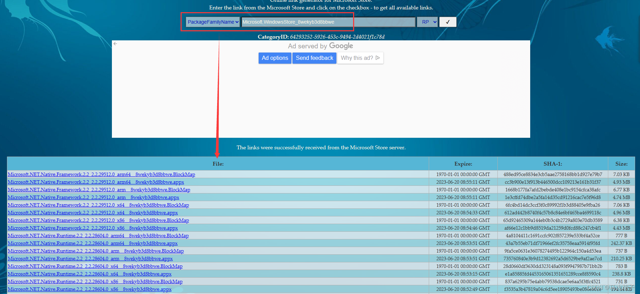Image resolution: width=640 pixels, height=294 pixels.
Task: Open Native.Runtime 28604.0 arm BlockMap link
Action: (96, 251)
